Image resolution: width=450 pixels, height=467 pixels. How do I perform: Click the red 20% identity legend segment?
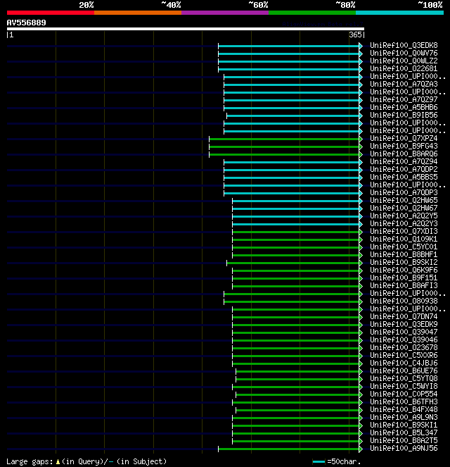(x=51, y=13)
